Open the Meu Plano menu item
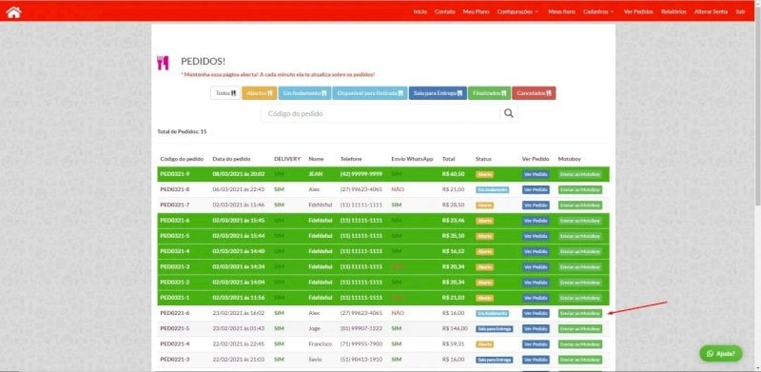This screenshot has height=372, width=761. point(477,11)
